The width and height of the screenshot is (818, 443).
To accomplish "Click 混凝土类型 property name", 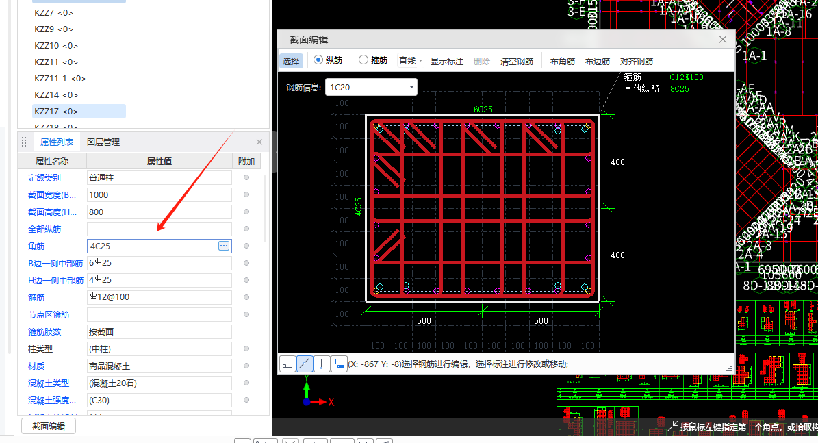I will pyautogui.click(x=49, y=383).
